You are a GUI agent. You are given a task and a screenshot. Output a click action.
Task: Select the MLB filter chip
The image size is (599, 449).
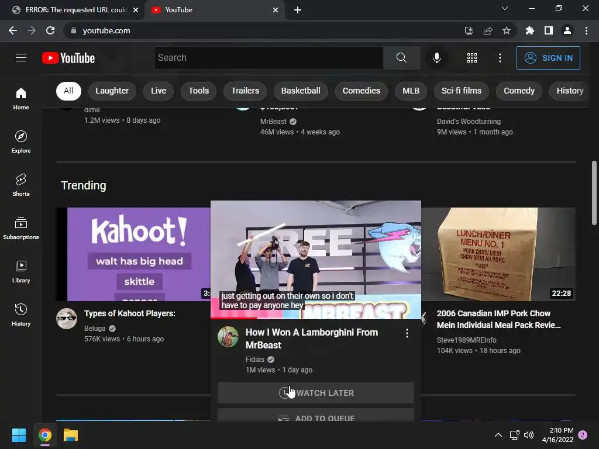[411, 91]
